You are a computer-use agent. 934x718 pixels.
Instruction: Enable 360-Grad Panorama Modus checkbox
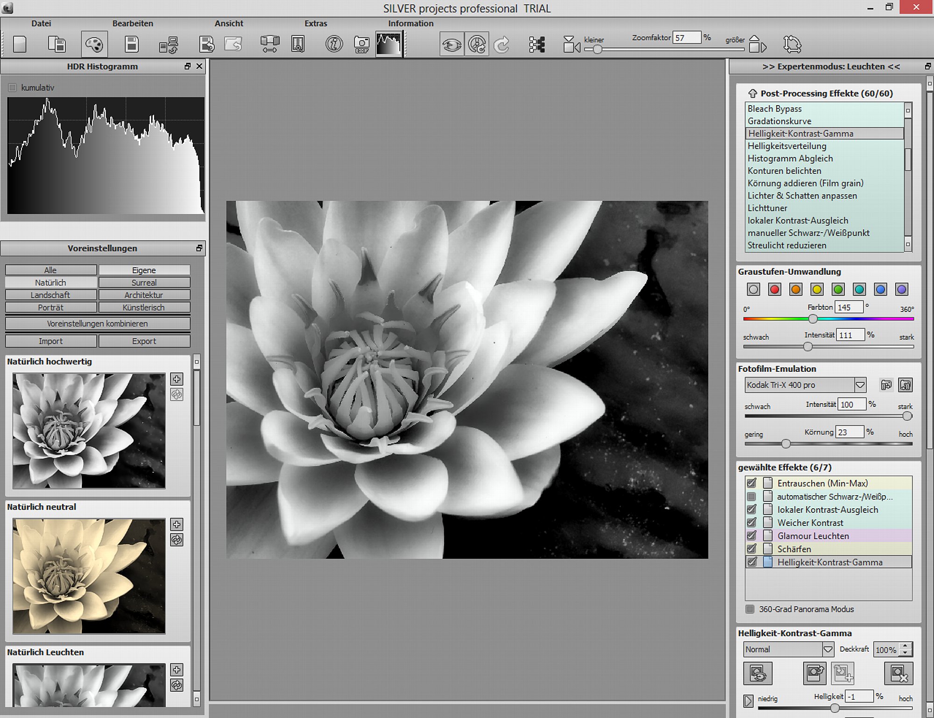tap(750, 609)
